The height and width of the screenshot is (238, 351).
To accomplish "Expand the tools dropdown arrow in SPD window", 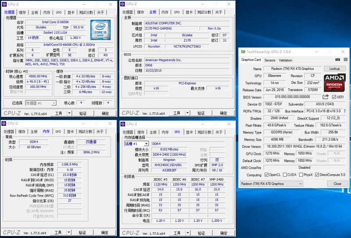I will [x=188, y=233].
